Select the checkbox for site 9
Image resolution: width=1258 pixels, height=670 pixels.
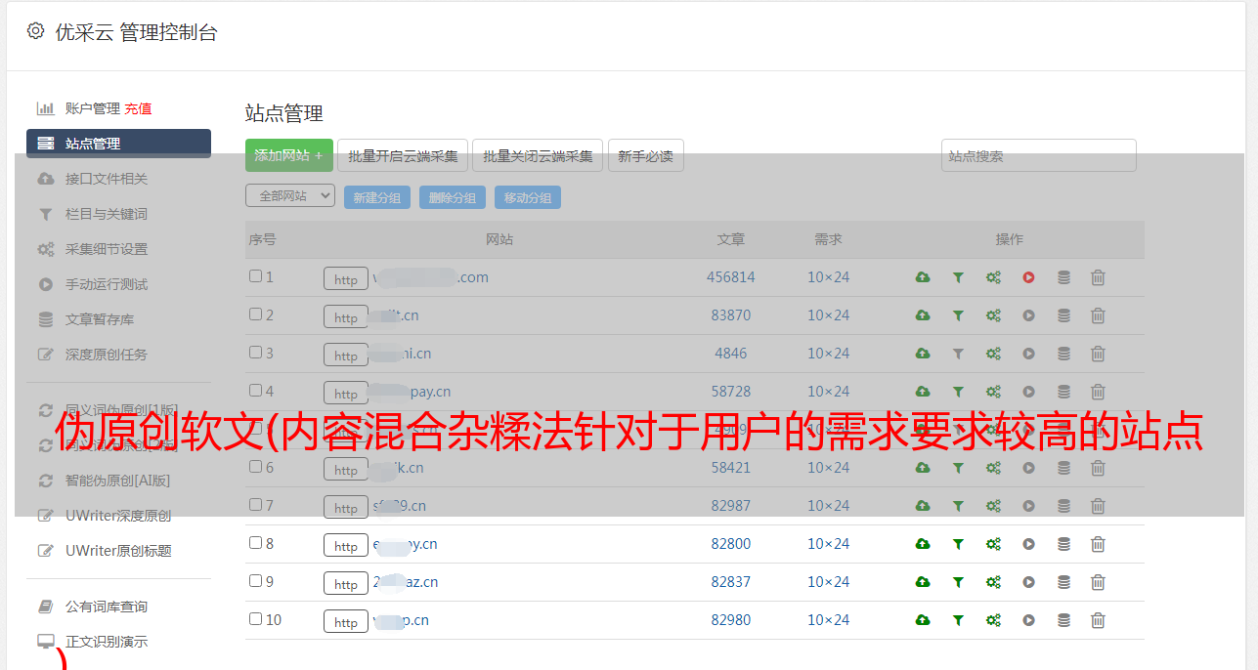[x=255, y=581]
